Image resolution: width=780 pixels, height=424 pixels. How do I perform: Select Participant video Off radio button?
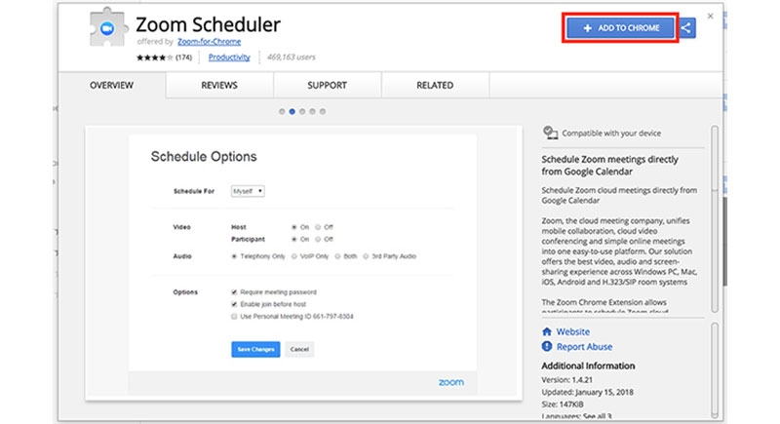click(318, 239)
